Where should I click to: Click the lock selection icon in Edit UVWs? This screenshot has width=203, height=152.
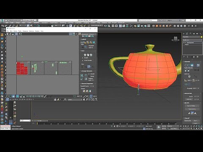pyautogui.click(x=55, y=99)
